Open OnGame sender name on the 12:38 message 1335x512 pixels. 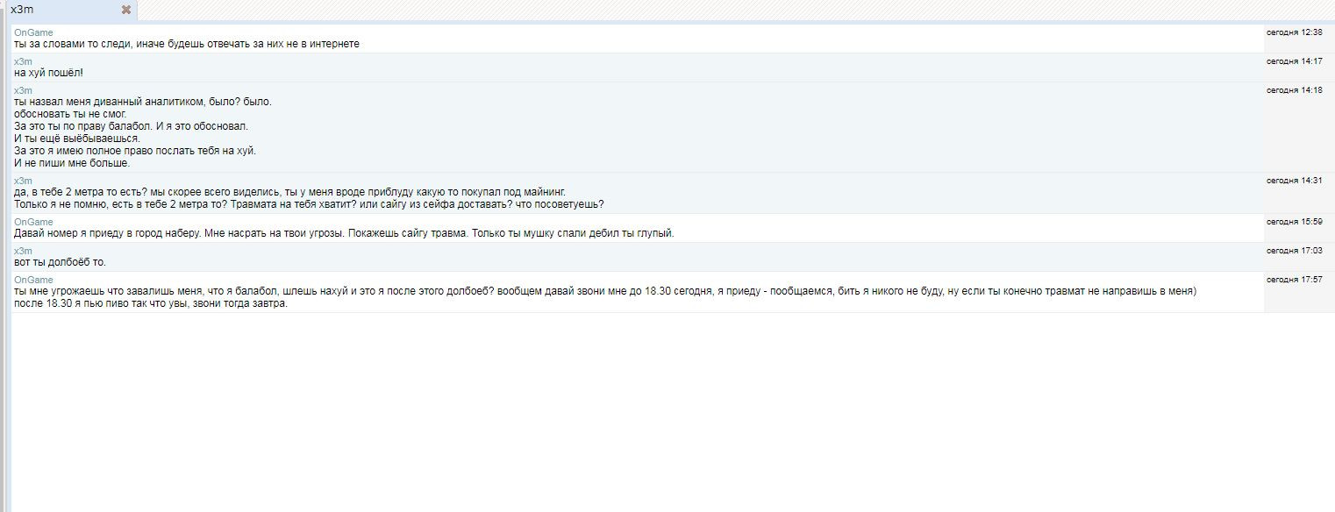pyautogui.click(x=33, y=32)
